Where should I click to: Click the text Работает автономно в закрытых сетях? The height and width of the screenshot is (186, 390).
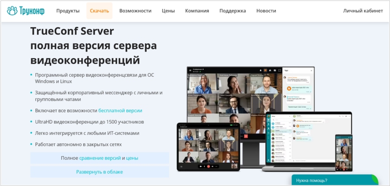78,145
